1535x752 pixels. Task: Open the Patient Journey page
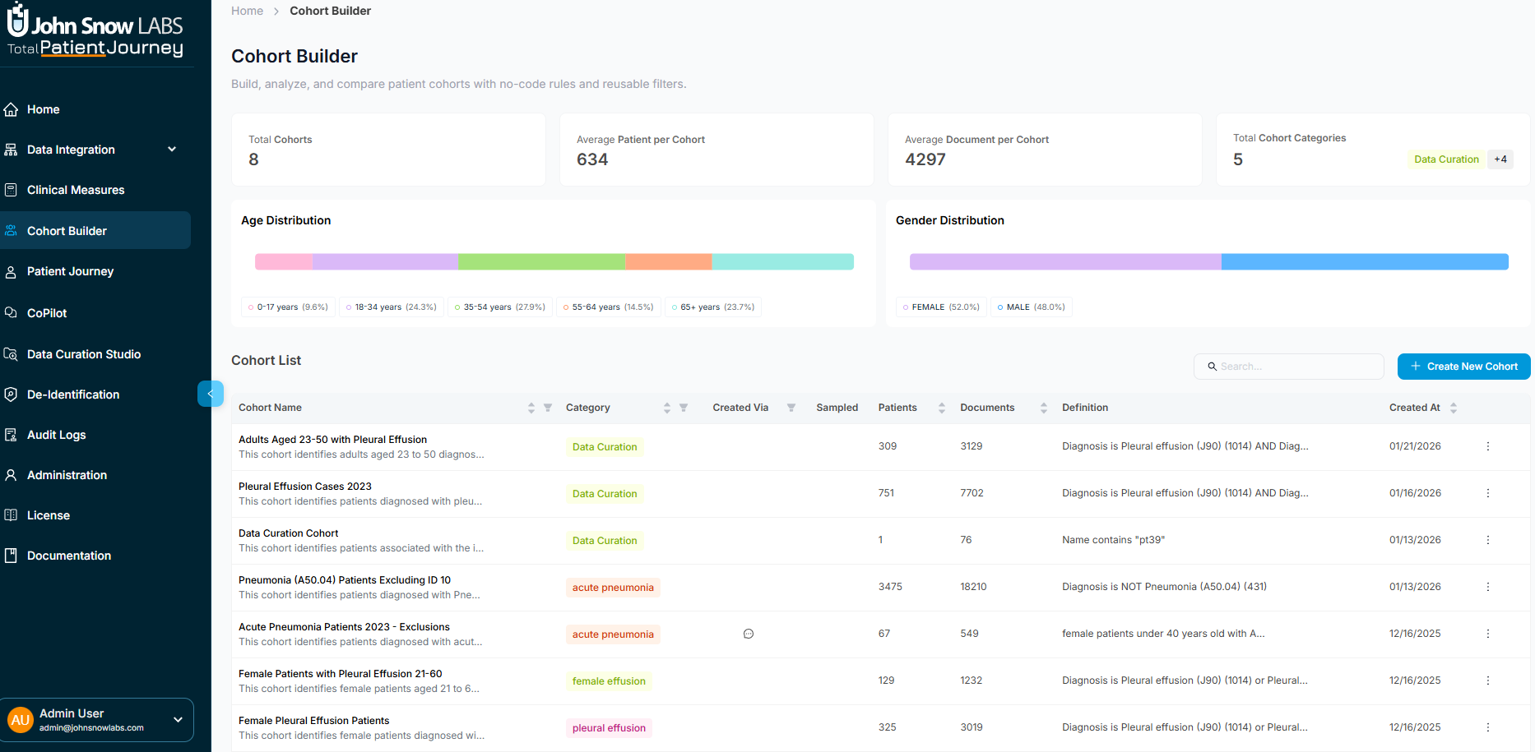pos(70,271)
